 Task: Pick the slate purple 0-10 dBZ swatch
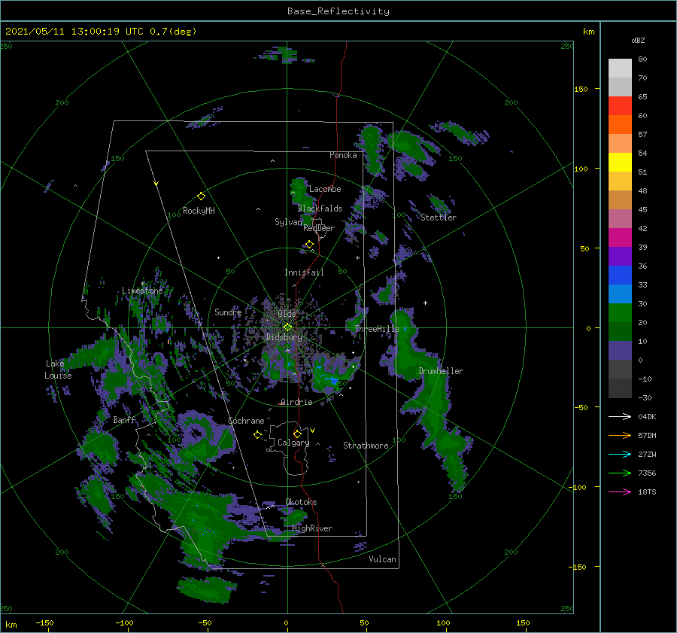click(x=620, y=351)
